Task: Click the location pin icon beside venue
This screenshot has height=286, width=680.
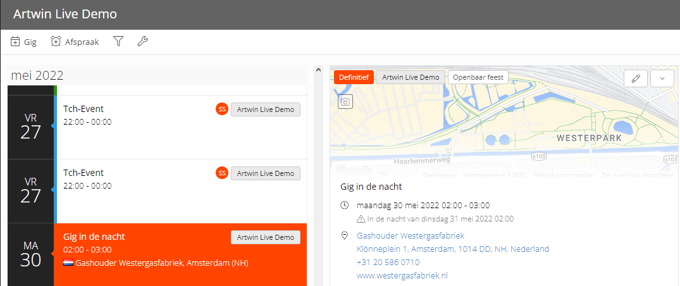Action: [345, 235]
